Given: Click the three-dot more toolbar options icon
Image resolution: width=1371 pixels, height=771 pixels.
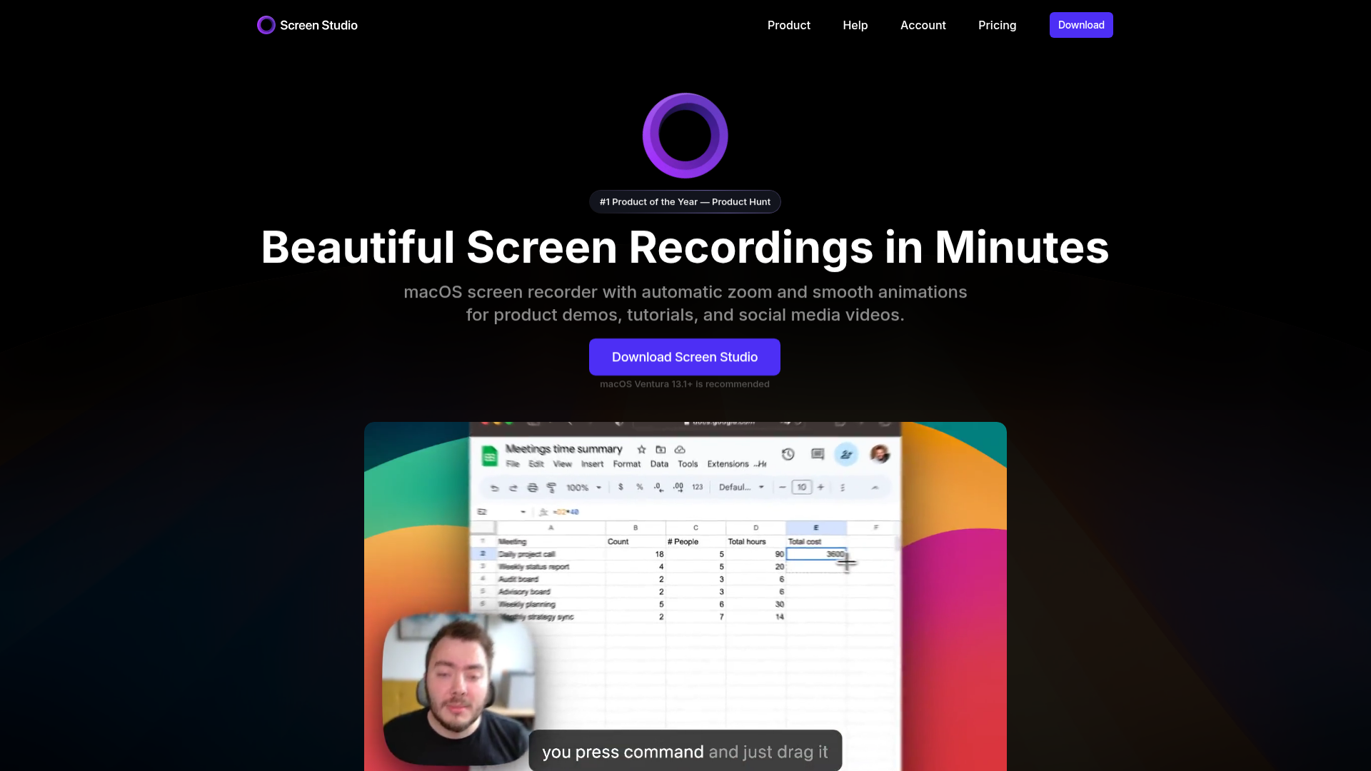Looking at the screenshot, I should pos(843,488).
